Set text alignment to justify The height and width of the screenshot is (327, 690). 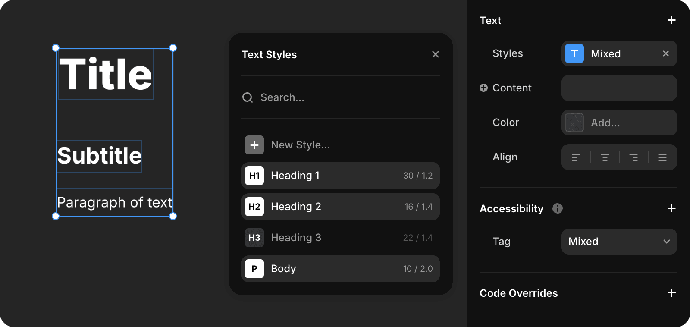tap(662, 157)
